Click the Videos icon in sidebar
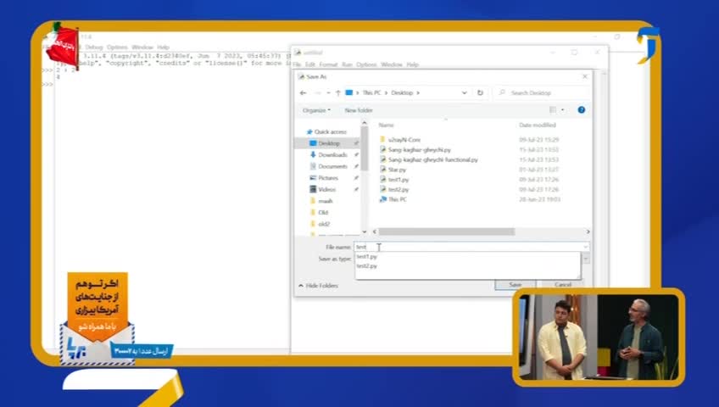 click(313, 189)
